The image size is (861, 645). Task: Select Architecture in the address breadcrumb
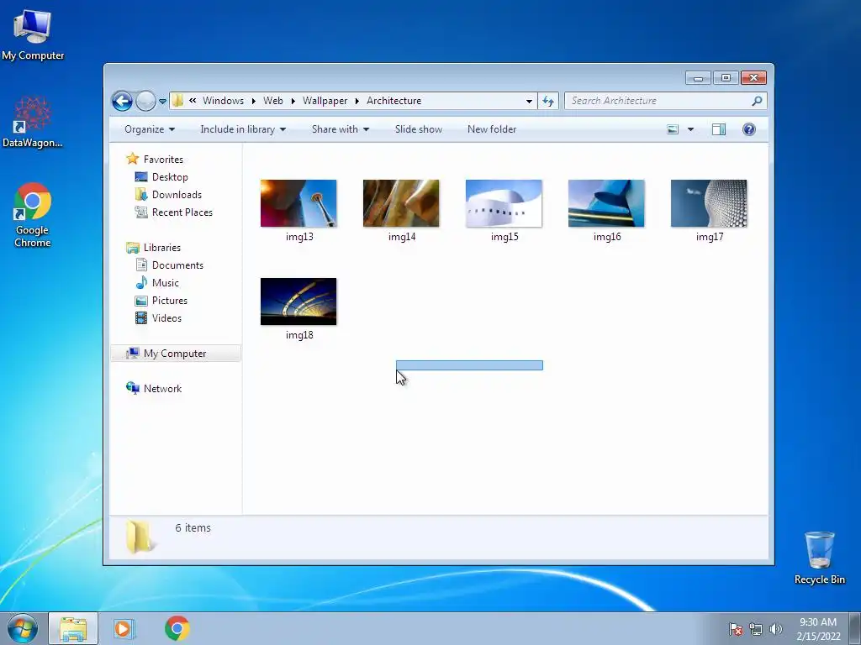pyautogui.click(x=394, y=101)
